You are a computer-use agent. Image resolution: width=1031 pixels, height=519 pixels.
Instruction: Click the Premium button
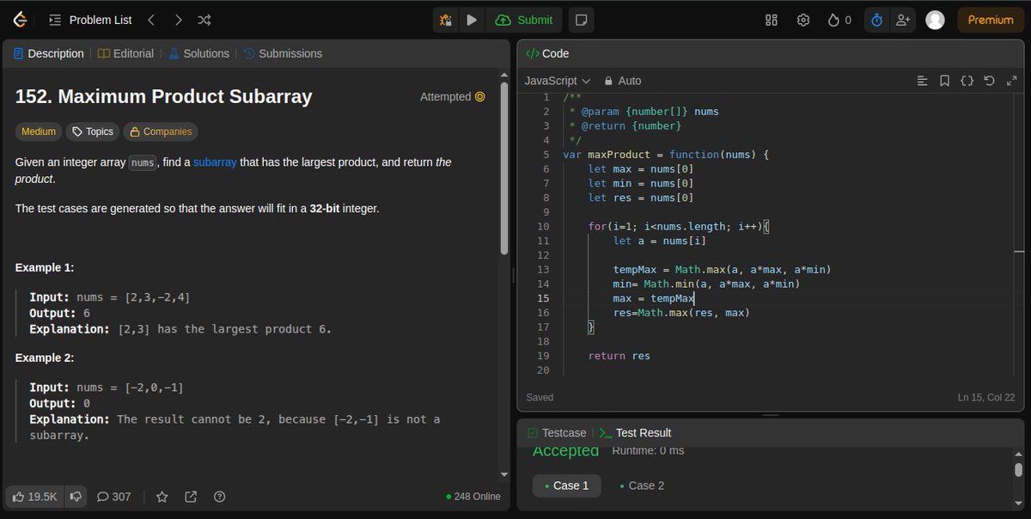[991, 20]
